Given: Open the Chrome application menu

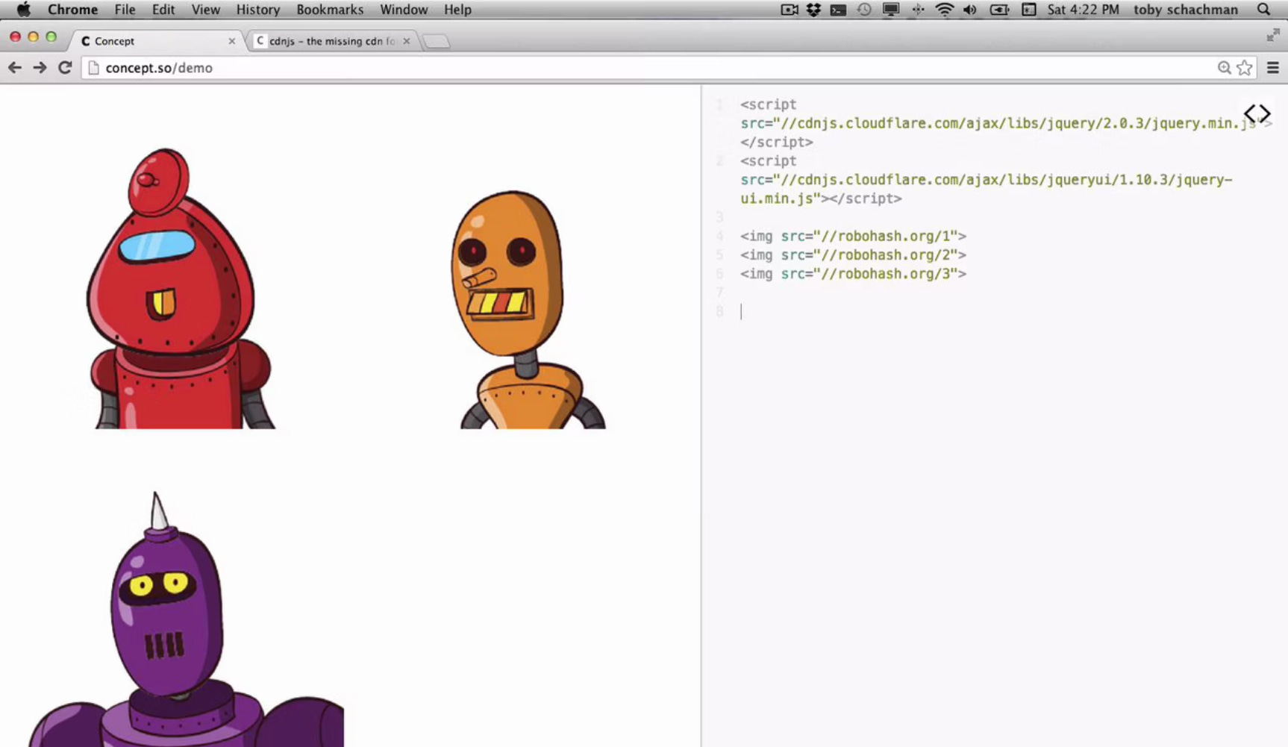Looking at the screenshot, I should tap(72, 10).
